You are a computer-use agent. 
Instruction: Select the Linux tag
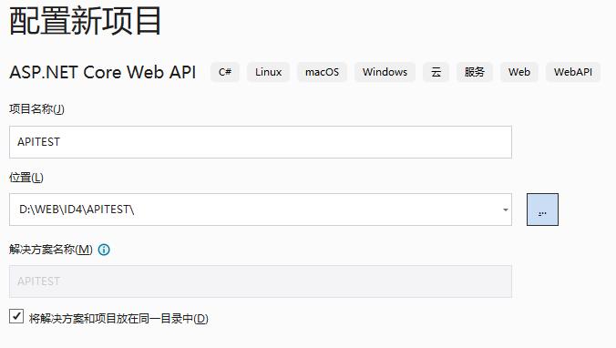click(x=268, y=72)
